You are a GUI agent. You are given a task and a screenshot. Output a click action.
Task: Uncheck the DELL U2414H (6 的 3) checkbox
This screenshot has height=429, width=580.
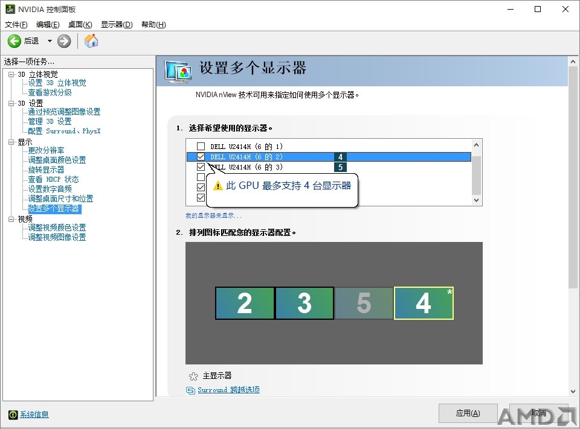201,167
